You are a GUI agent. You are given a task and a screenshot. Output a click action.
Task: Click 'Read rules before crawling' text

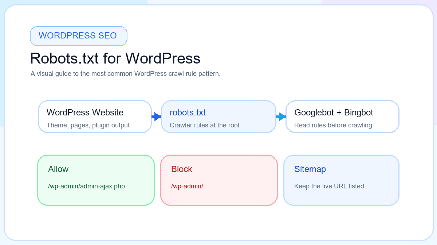pos(333,125)
